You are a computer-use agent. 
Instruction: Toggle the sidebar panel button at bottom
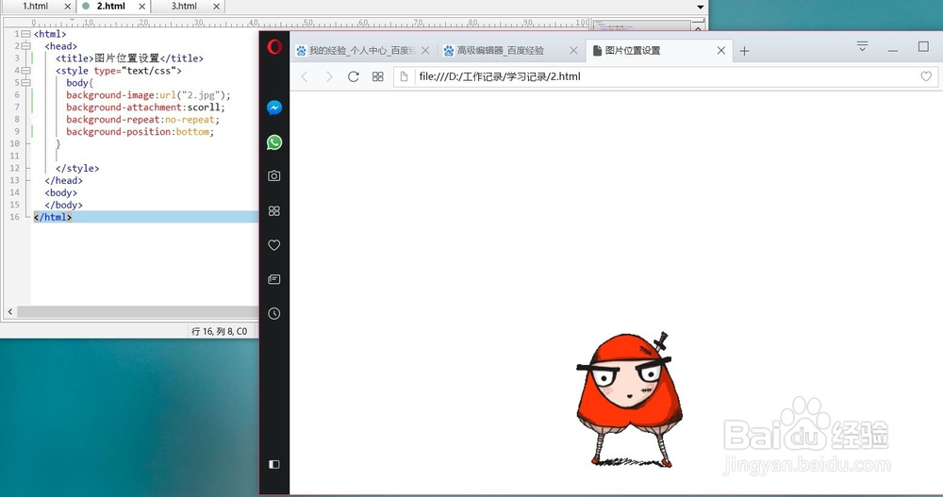click(274, 464)
